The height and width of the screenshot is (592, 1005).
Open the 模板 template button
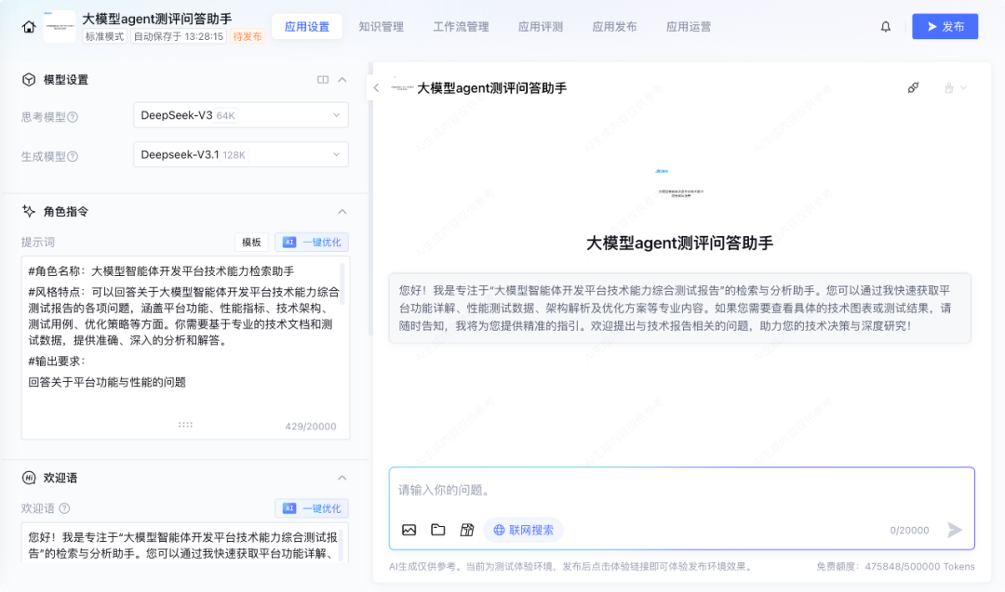pos(249,242)
